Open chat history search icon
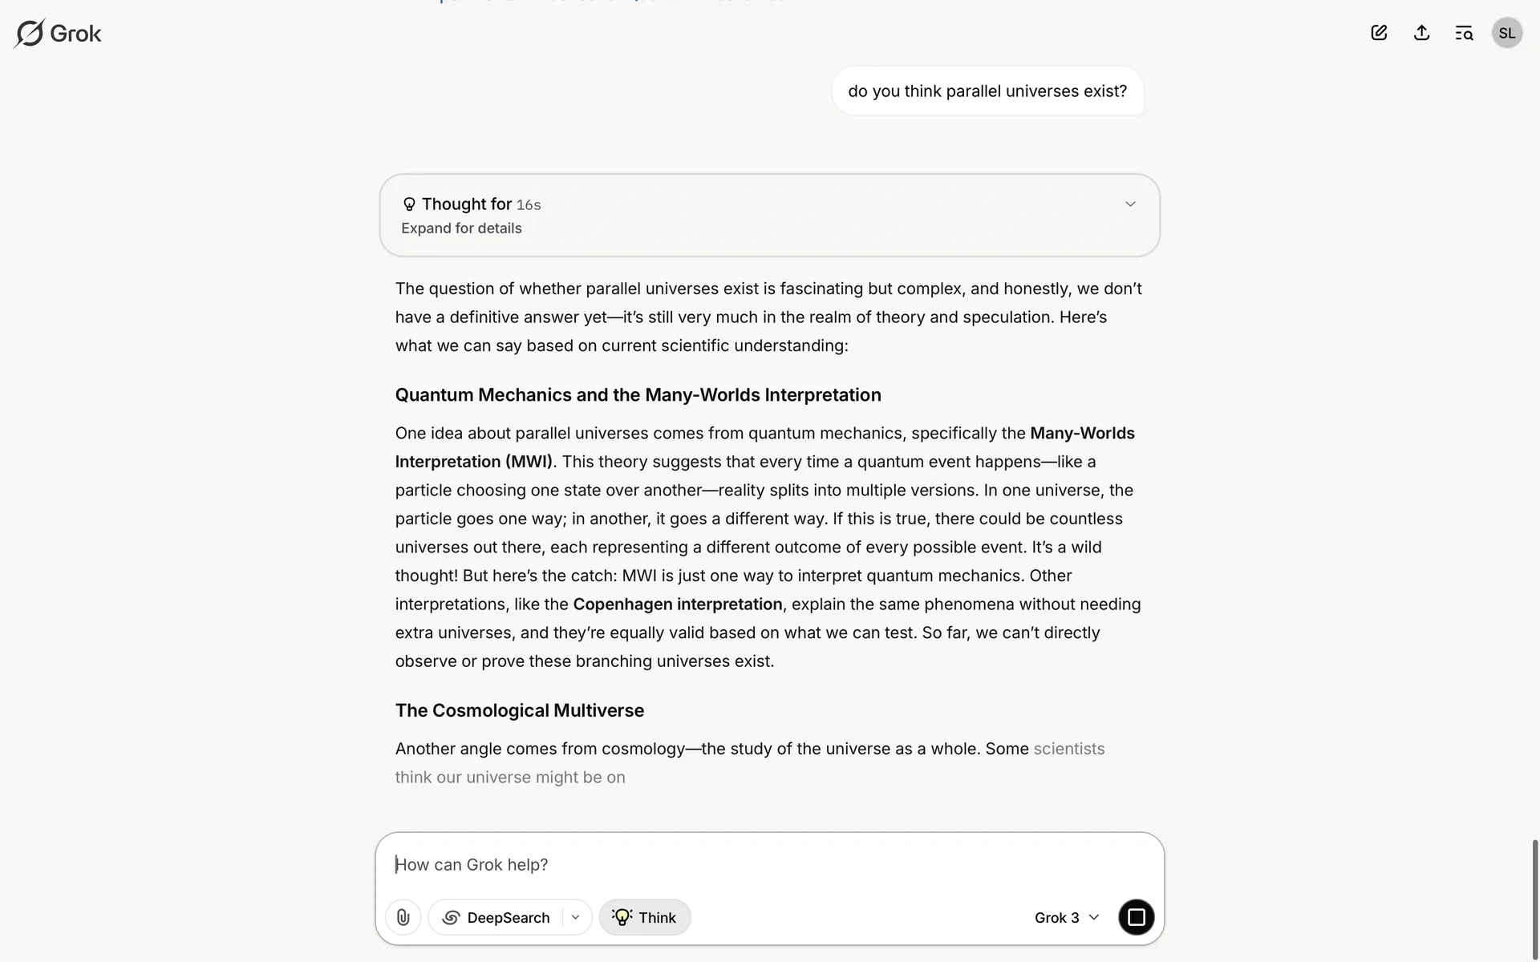The height and width of the screenshot is (962, 1540). coord(1464,33)
